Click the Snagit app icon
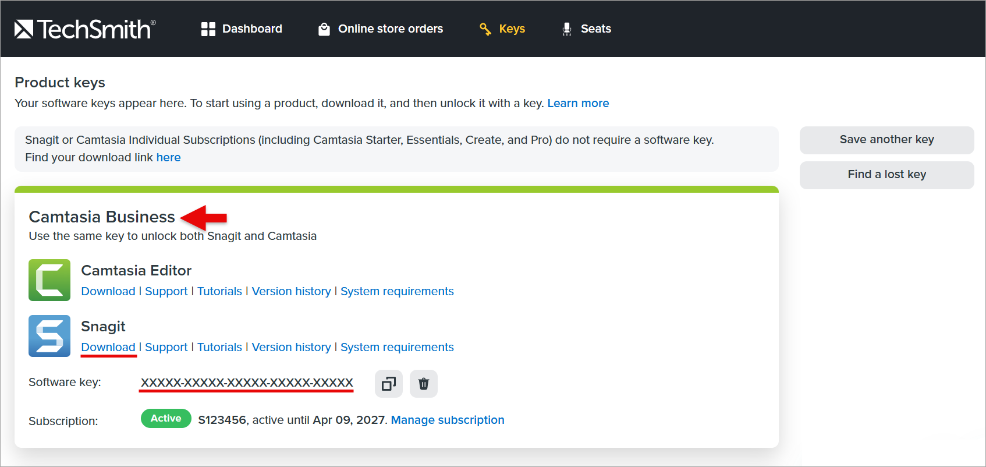 (49, 336)
